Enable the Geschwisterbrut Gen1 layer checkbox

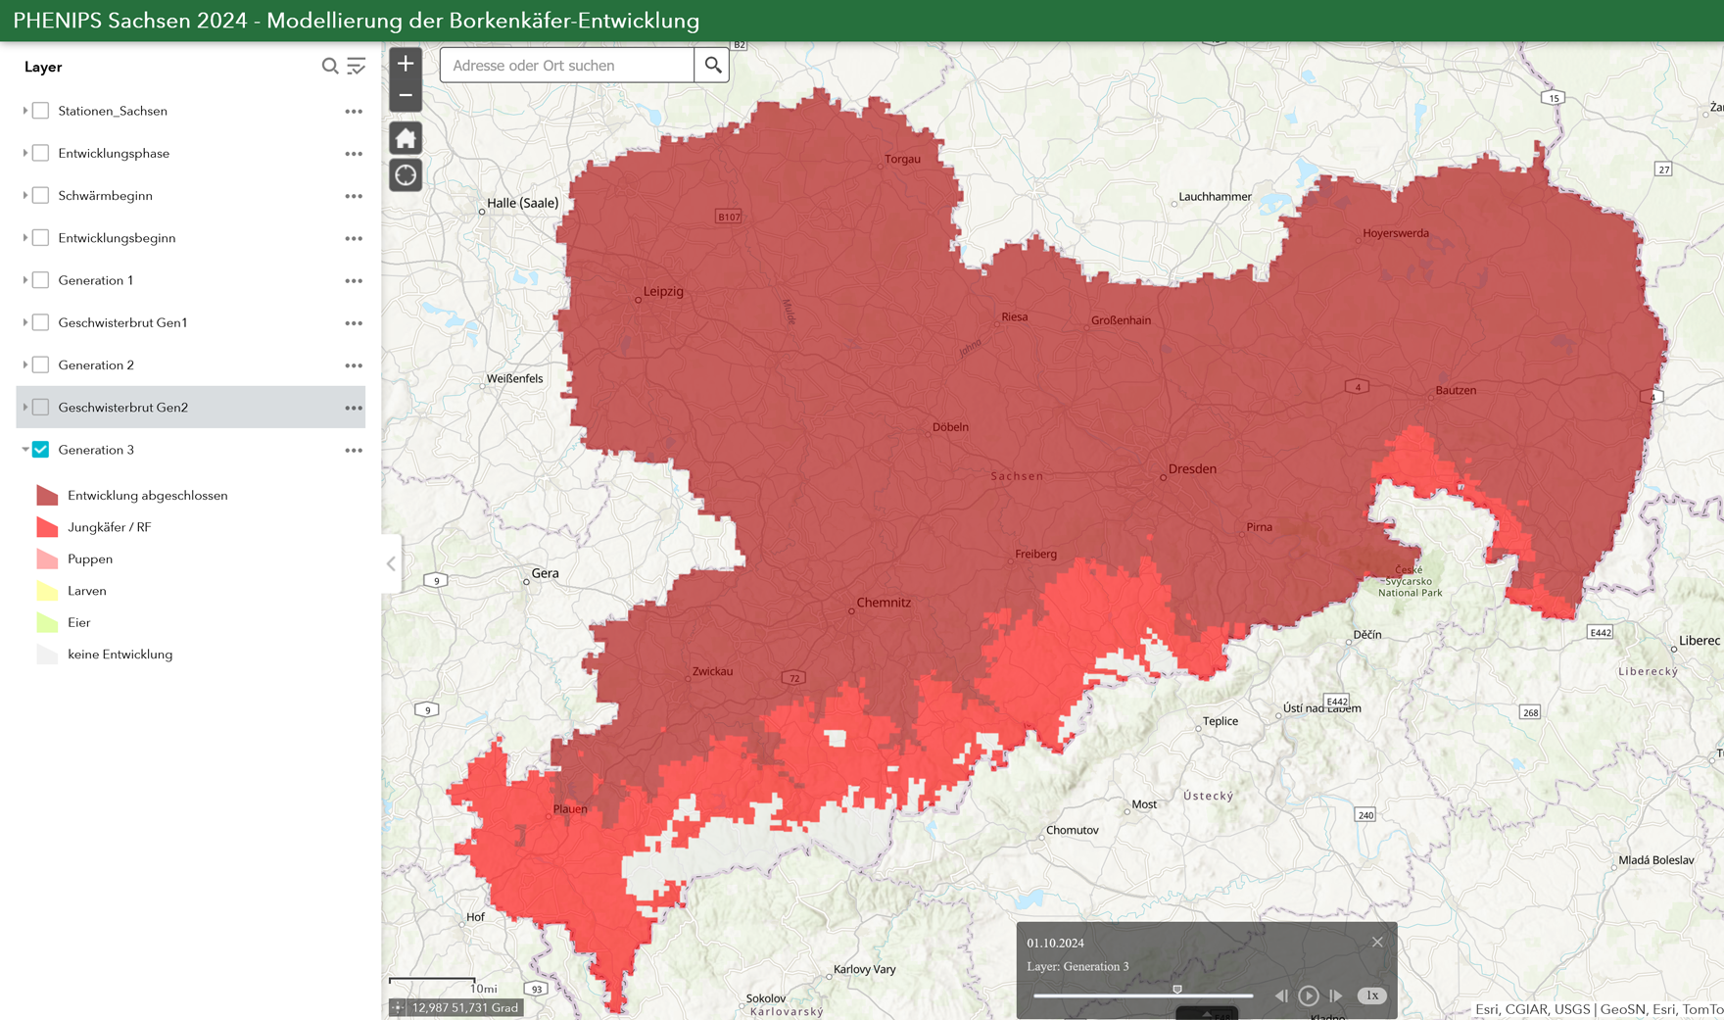point(40,322)
